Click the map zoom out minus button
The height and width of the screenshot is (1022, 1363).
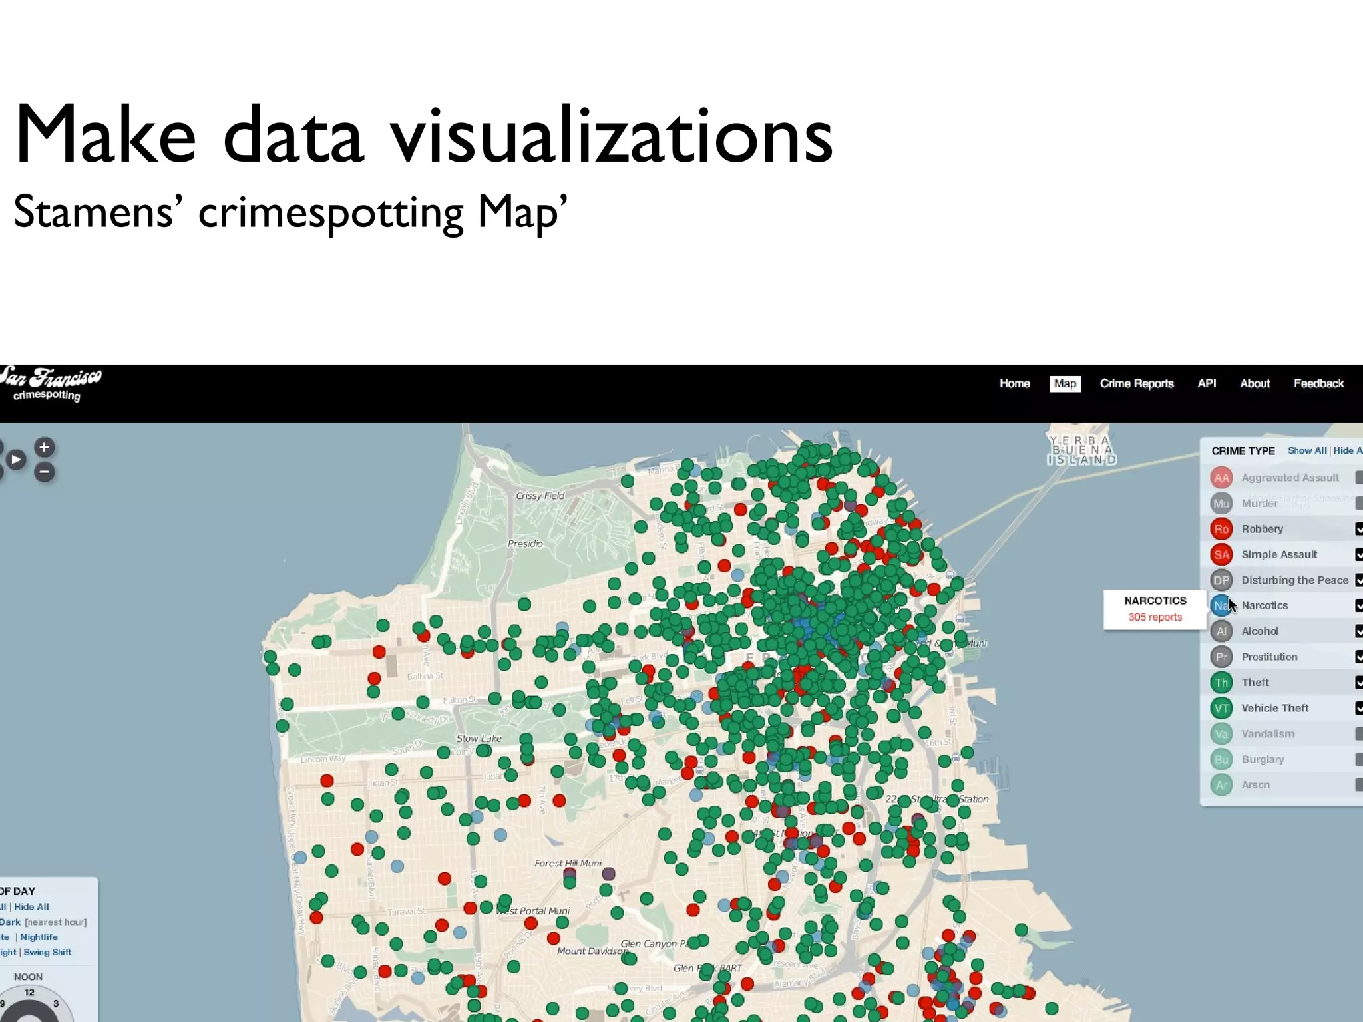point(45,472)
